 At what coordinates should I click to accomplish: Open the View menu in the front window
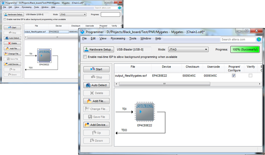click(103, 38)
